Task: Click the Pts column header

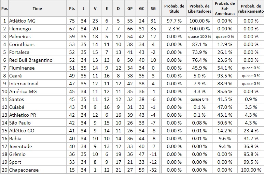Action: pyautogui.click(x=72, y=9)
